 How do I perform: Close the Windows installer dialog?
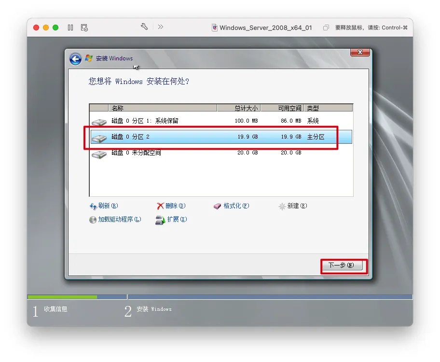tap(360, 52)
